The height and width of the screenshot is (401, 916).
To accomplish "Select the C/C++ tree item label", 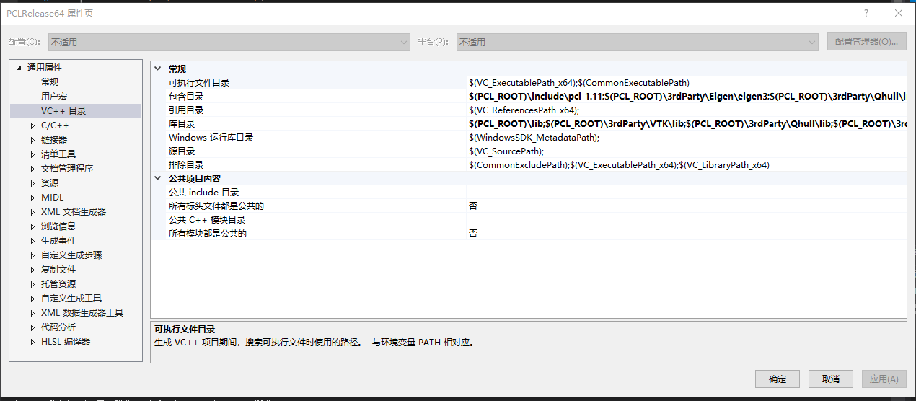I will [55, 125].
